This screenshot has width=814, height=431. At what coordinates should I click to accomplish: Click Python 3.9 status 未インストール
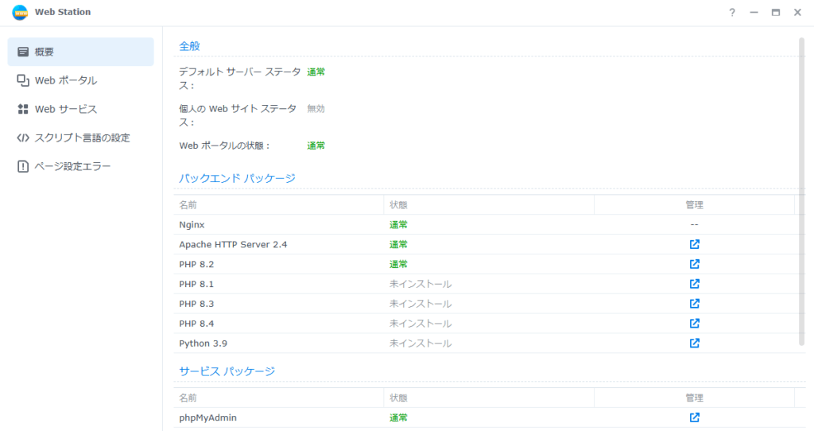coord(421,344)
